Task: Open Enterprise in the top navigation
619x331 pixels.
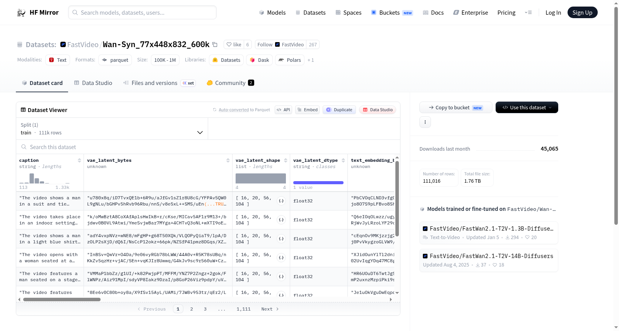Action: point(471,13)
